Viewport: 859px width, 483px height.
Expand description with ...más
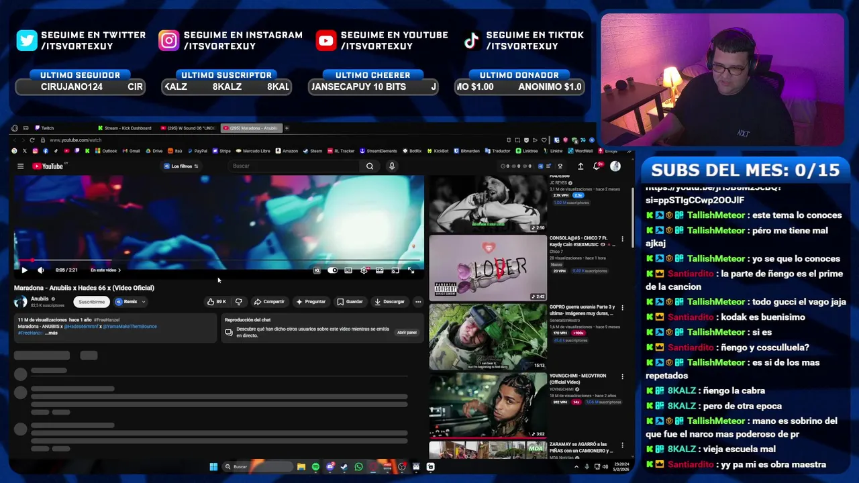tap(51, 333)
